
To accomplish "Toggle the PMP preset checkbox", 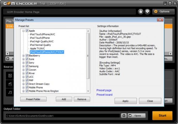I will pyautogui.click(x=27, y=80).
